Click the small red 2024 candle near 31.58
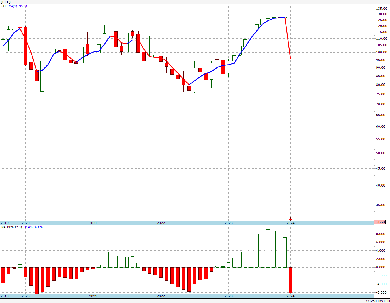The height and width of the screenshot is (303, 390). [x=290, y=220]
